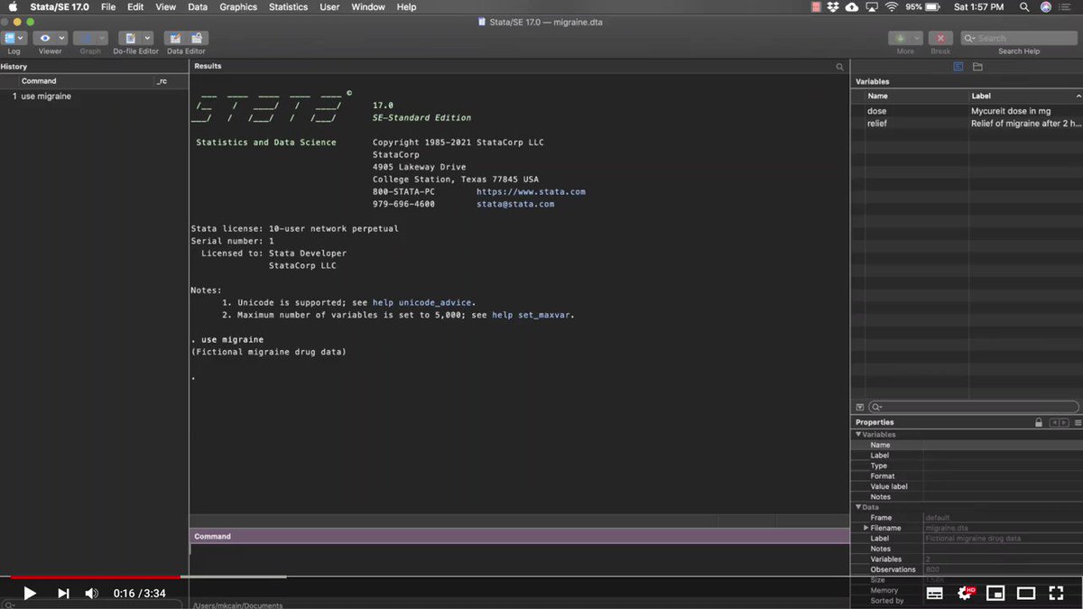
Task: Expand the Filename row in Properties
Action: (x=866, y=528)
